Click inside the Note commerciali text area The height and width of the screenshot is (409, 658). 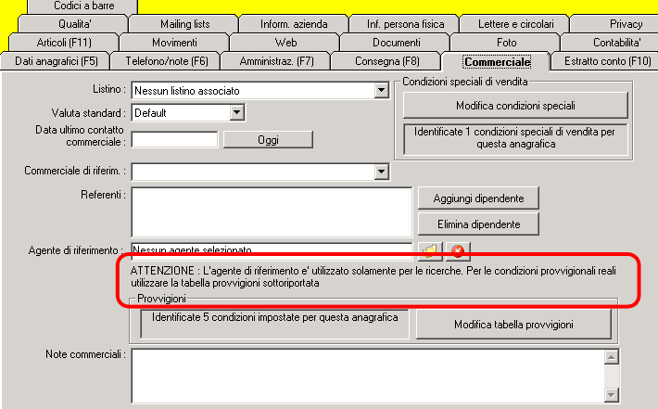point(369,376)
